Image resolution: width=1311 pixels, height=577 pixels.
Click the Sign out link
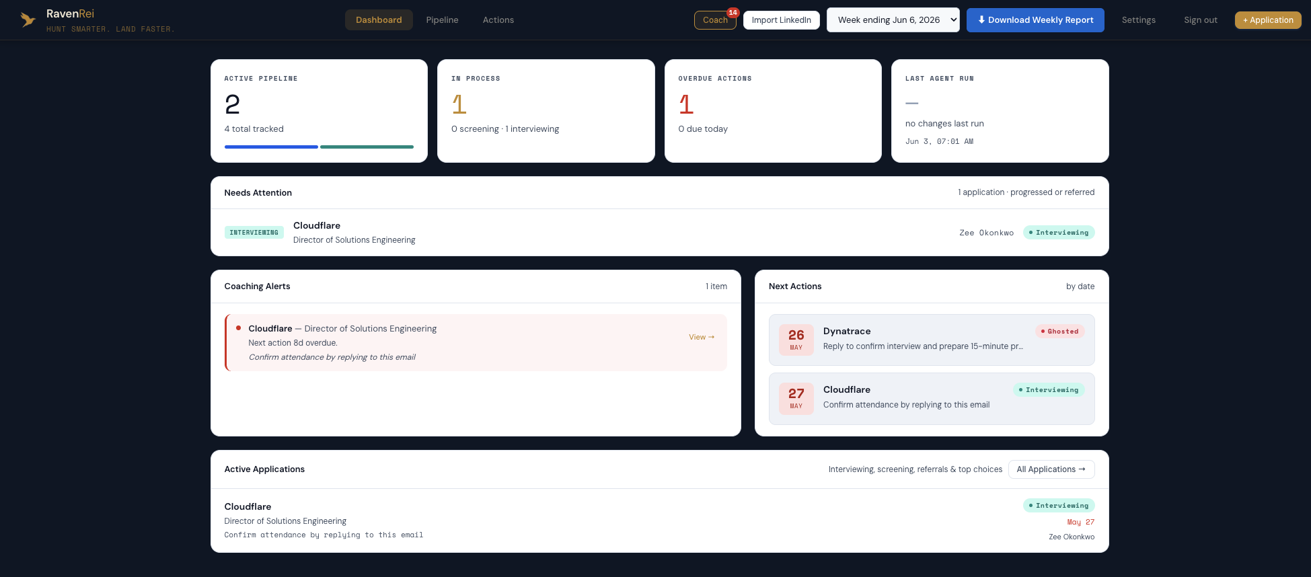click(x=1201, y=20)
